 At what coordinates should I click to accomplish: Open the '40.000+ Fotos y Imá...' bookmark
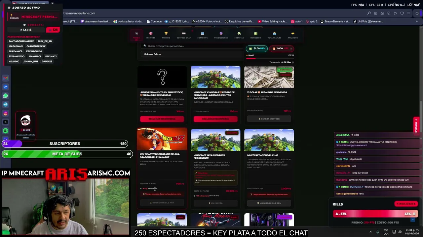[207, 21]
